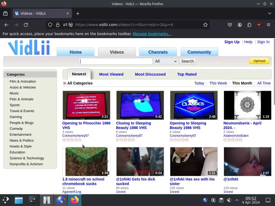Open the Firefox account icon
Image resolution: width=275 pixels, height=206 pixels.
(x=240, y=25)
